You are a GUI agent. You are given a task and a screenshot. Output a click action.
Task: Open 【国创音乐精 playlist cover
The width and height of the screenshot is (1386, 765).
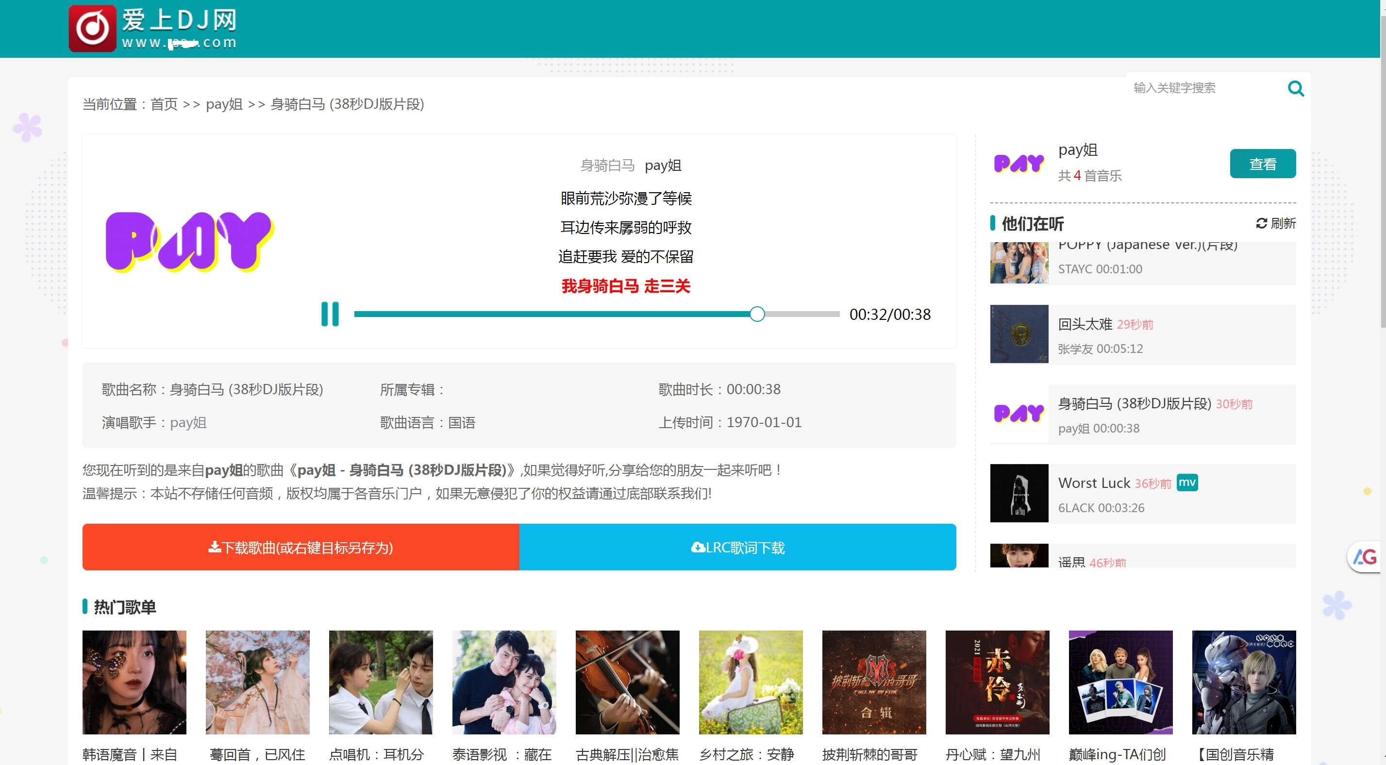pos(1244,682)
